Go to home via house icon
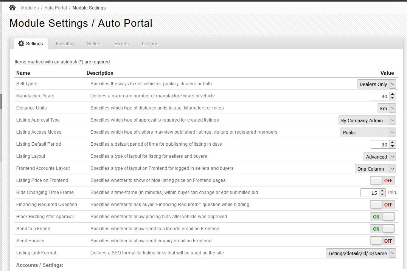 click(12, 8)
